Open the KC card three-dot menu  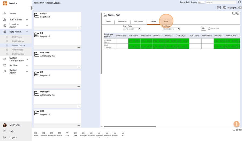click(79, 87)
